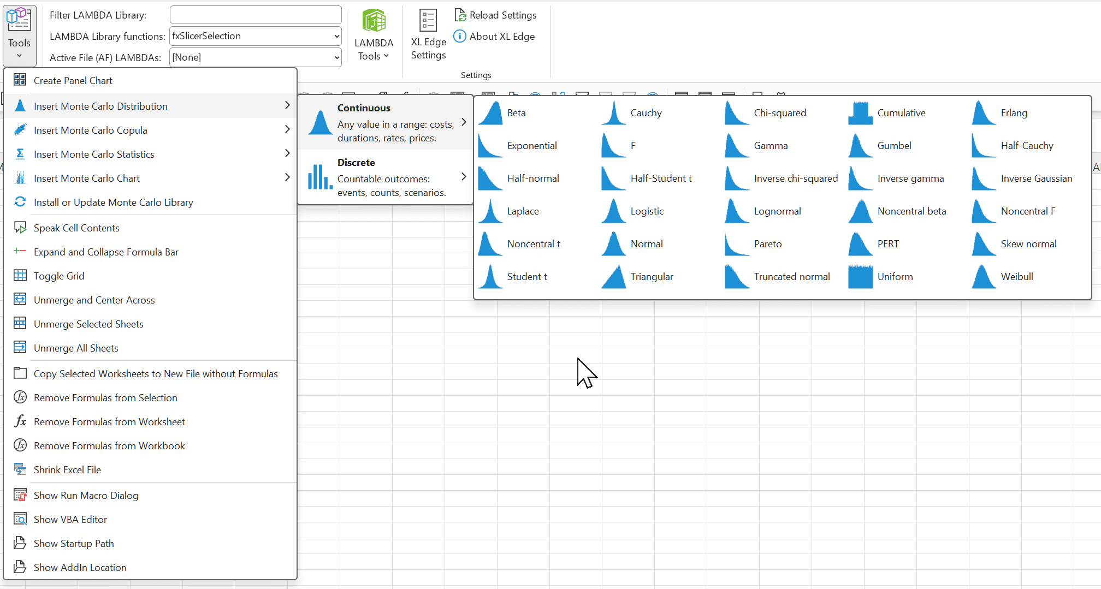Pick the Chi-squared distribution icon
The image size is (1101, 589).
pos(737,113)
